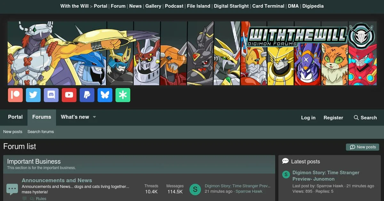Click Log in
The image size is (384, 201).
(x=308, y=118)
